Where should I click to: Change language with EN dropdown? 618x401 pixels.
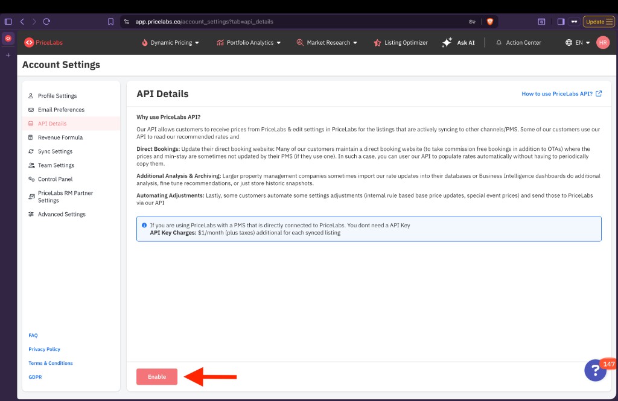578,43
